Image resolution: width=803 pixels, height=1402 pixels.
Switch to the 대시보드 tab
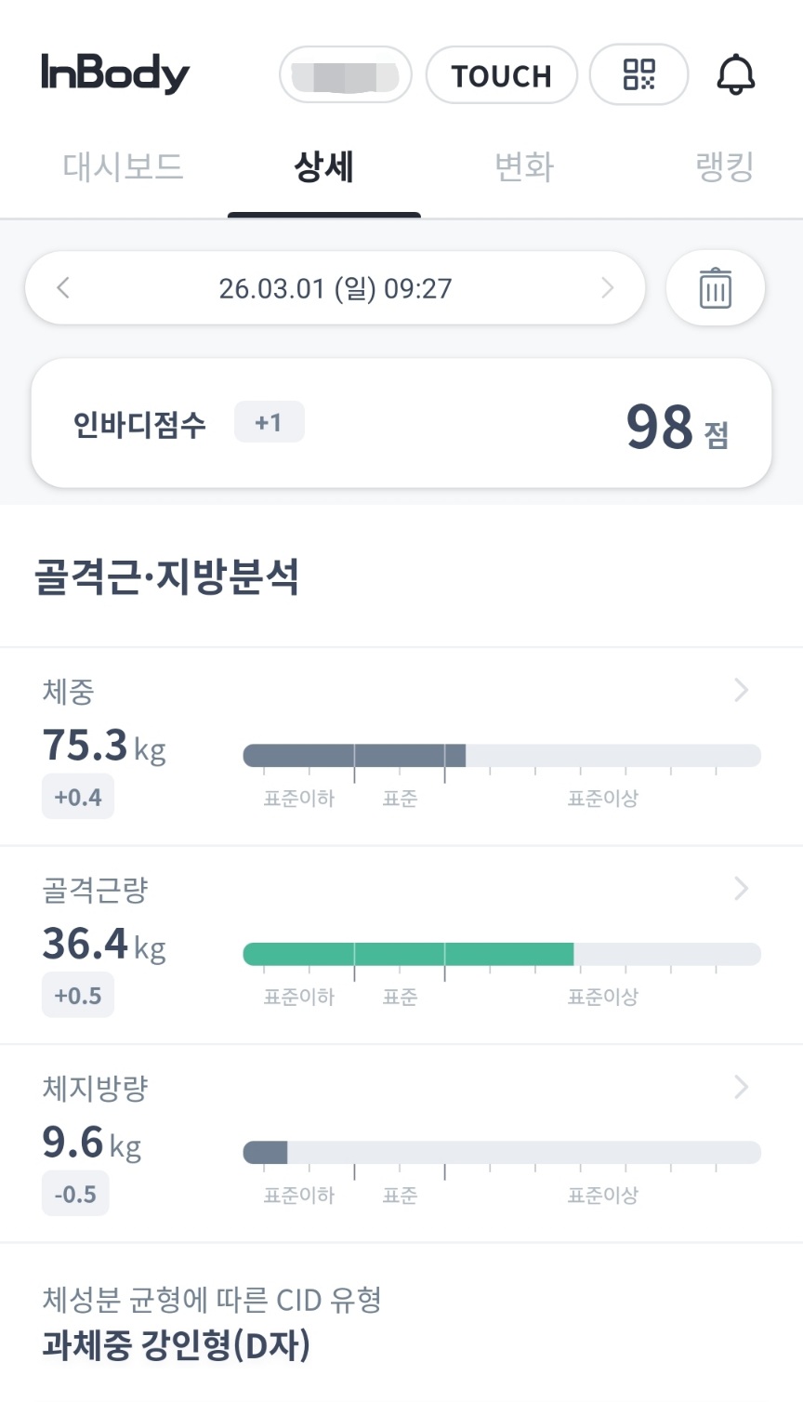(123, 167)
